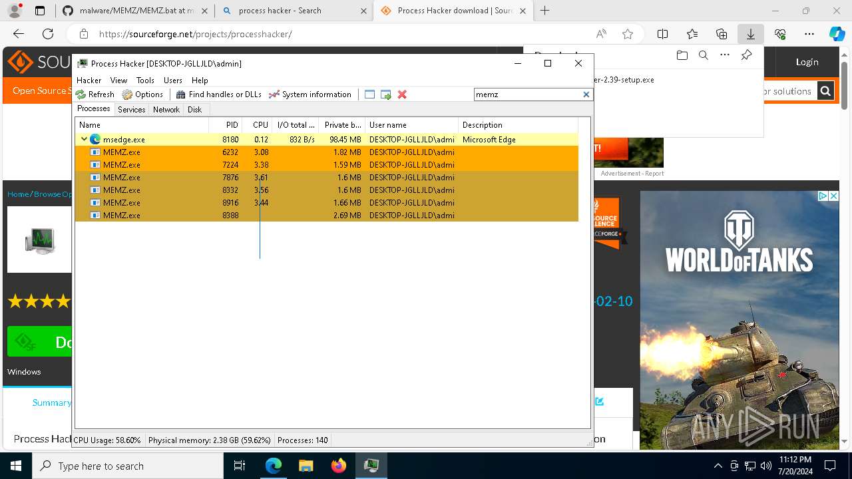Viewport: 852px width, 479px height.
Task: Click the find window and thread icon
Action: (386, 94)
